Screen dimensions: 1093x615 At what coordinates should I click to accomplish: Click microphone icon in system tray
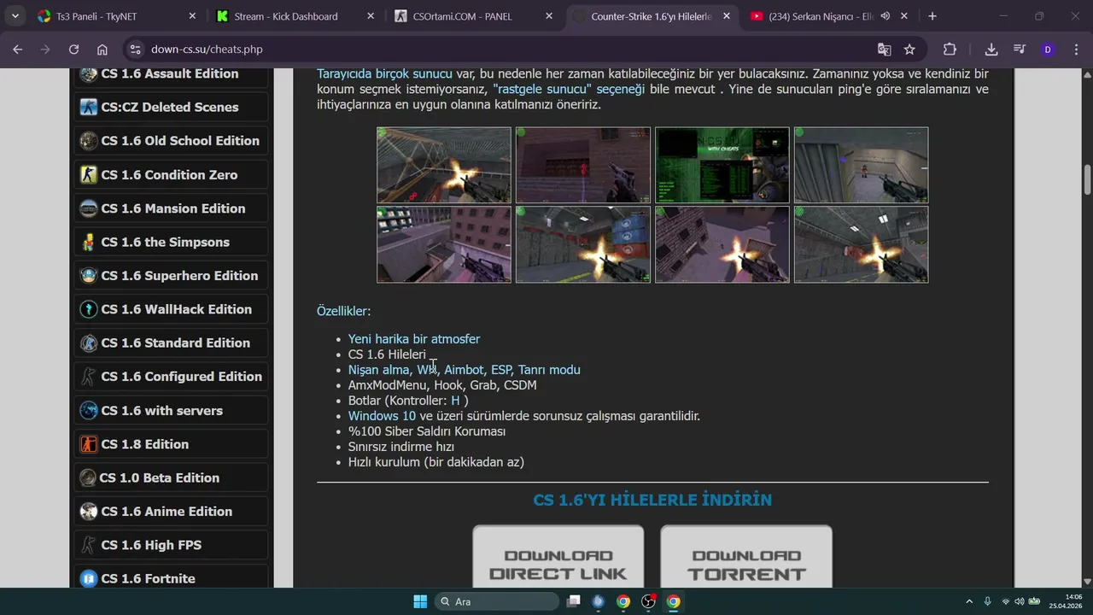click(x=988, y=601)
